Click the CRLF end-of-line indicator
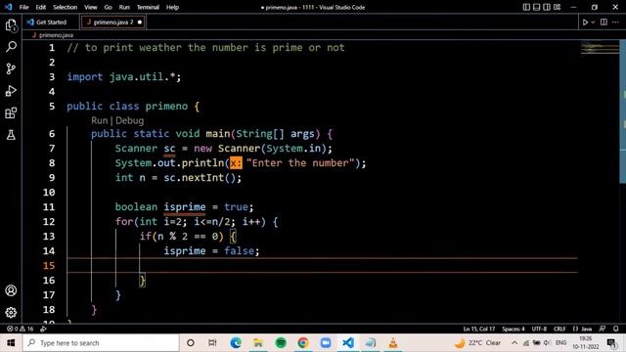This screenshot has height=352, width=626. pos(559,329)
